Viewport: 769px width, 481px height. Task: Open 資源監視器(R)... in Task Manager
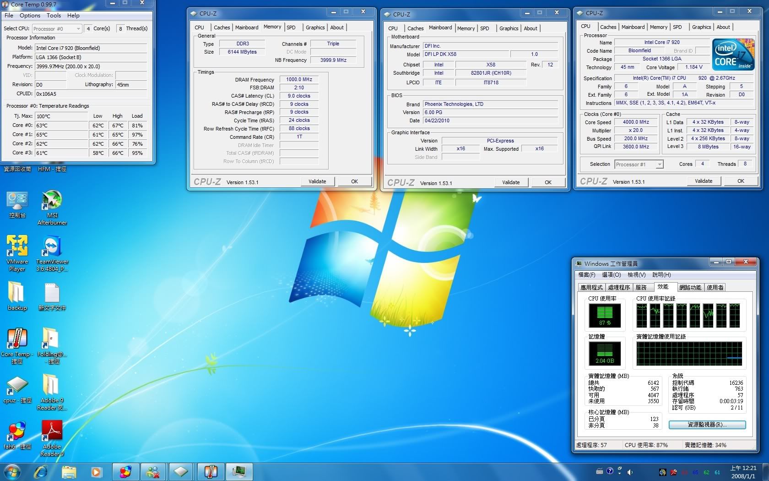(x=707, y=425)
